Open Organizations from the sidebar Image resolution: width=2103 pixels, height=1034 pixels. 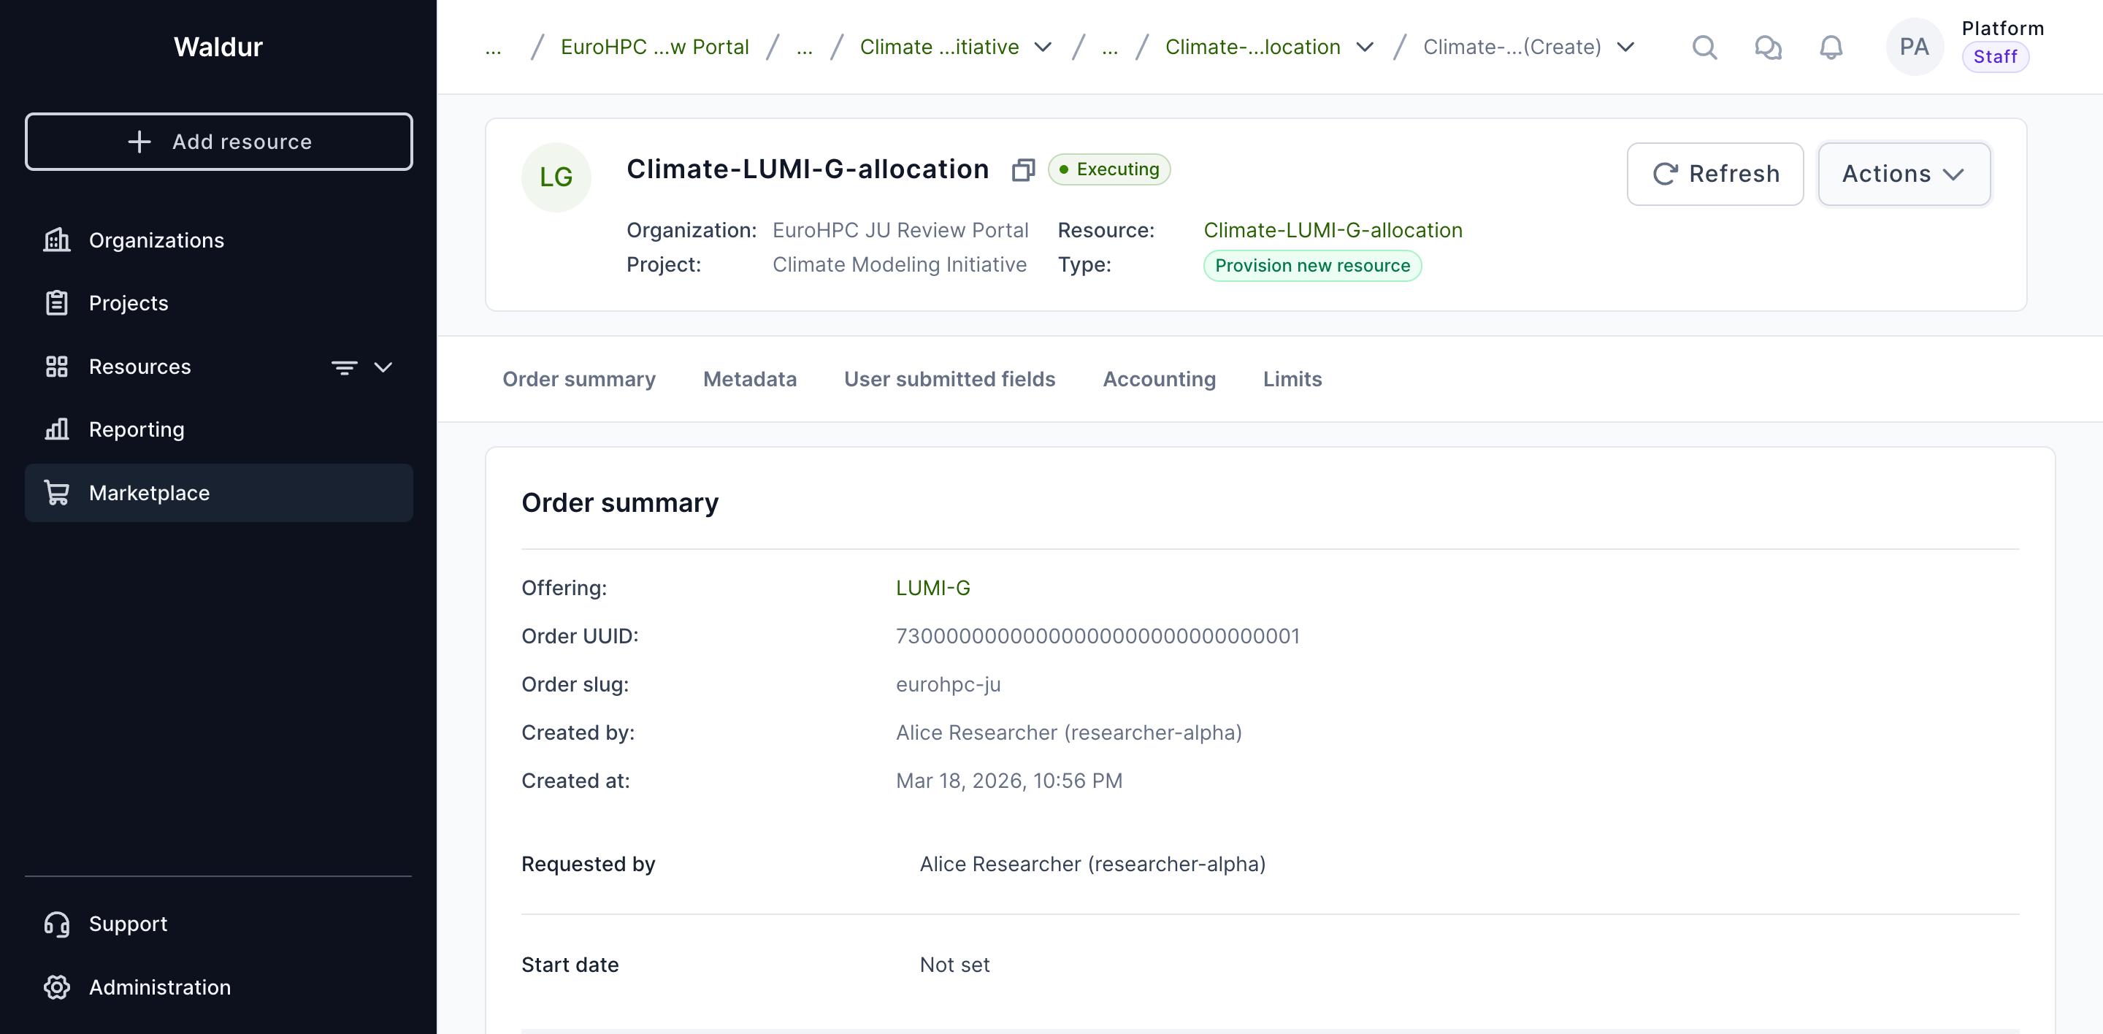156,240
